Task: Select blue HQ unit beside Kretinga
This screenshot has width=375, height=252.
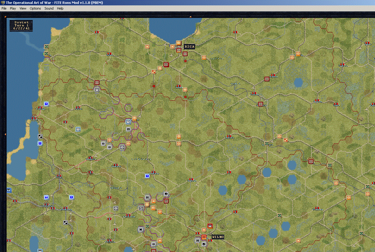Action: click(46, 104)
